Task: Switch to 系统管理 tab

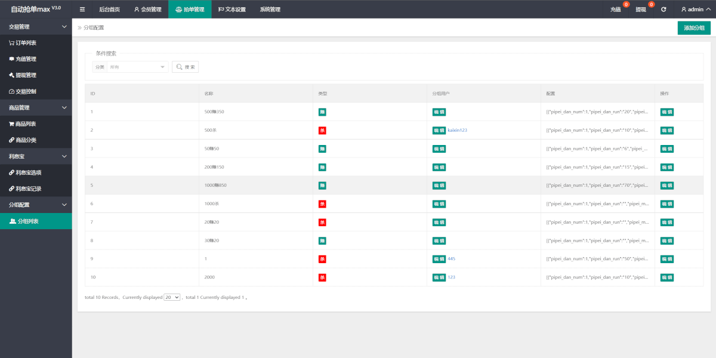Action: point(270,10)
